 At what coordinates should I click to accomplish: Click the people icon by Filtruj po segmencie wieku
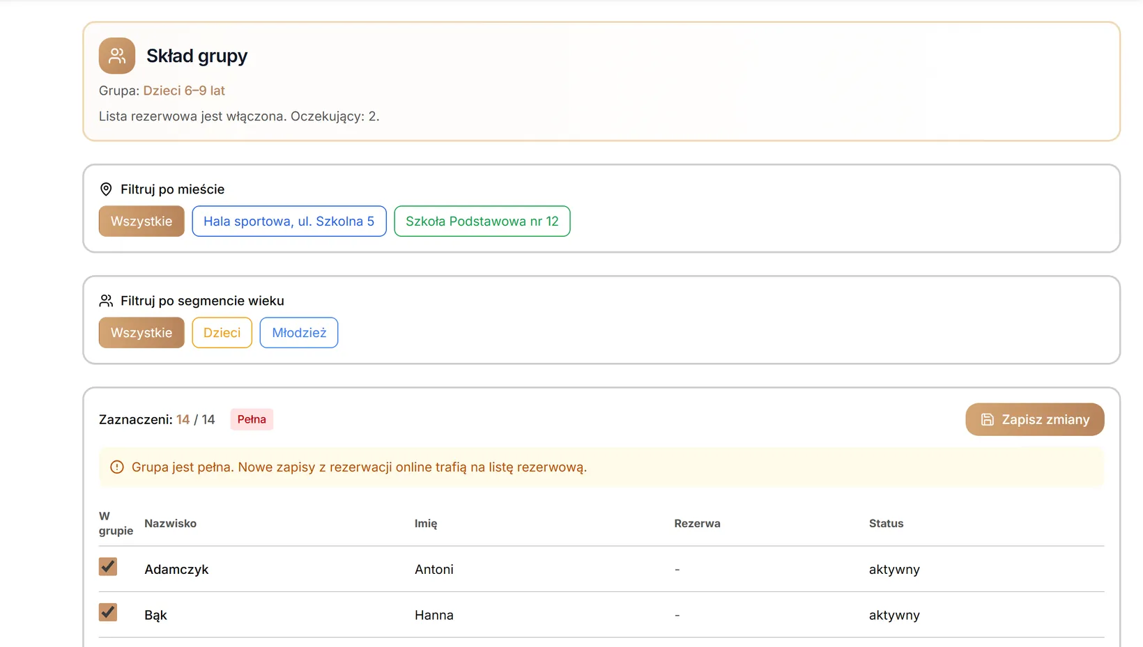[106, 301]
